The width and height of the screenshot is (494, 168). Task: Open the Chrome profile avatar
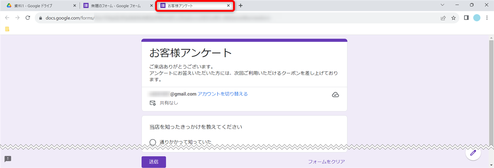point(477,18)
